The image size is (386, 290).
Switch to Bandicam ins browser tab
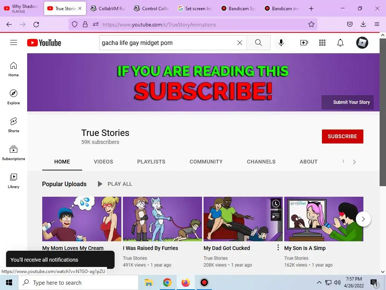click(281, 9)
